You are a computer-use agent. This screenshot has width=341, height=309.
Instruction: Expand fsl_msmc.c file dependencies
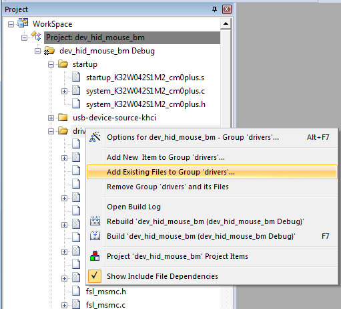pos(64,305)
